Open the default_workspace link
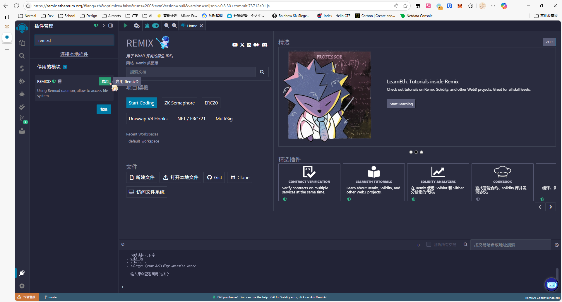The image size is (562, 302). (x=144, y=141)
